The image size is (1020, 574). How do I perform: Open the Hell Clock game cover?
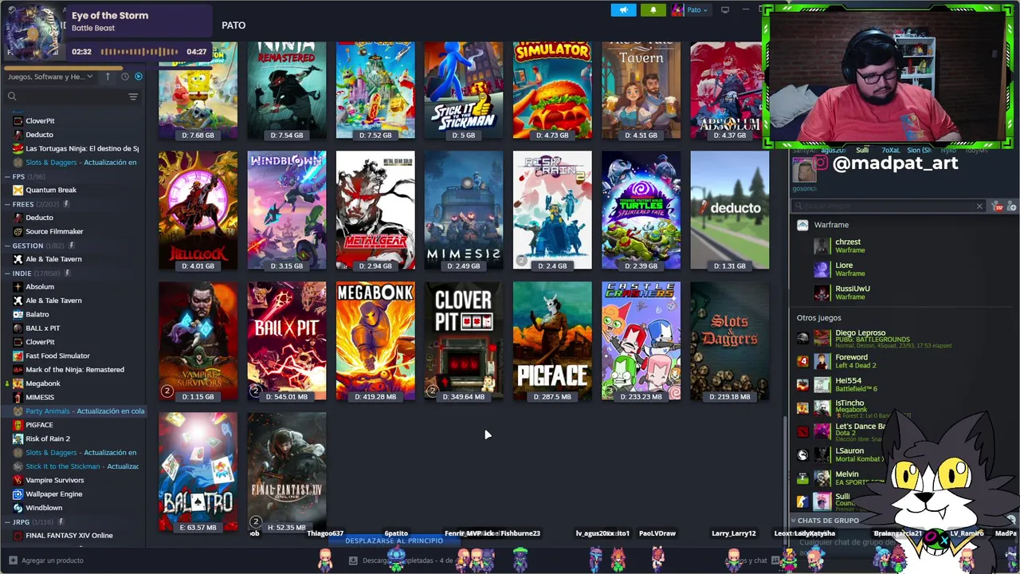[198, 210]
